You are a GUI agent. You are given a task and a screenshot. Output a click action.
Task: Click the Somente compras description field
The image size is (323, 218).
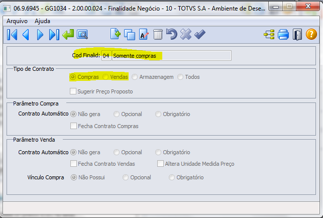171,56
